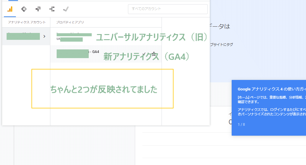Switch to the Tag Manager icon

tap(24, 9)
